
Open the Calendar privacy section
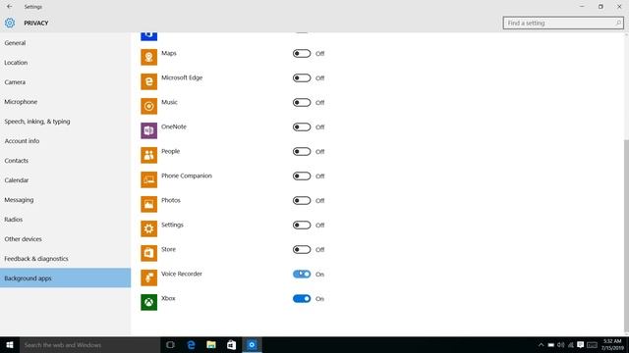click(65, 180)
